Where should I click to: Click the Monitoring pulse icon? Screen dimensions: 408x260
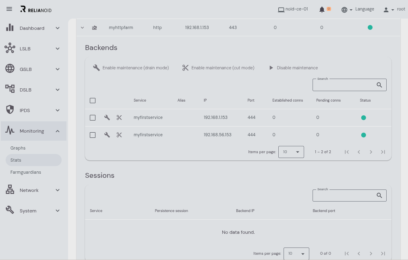pyautogui.click(x=10, y=130)
